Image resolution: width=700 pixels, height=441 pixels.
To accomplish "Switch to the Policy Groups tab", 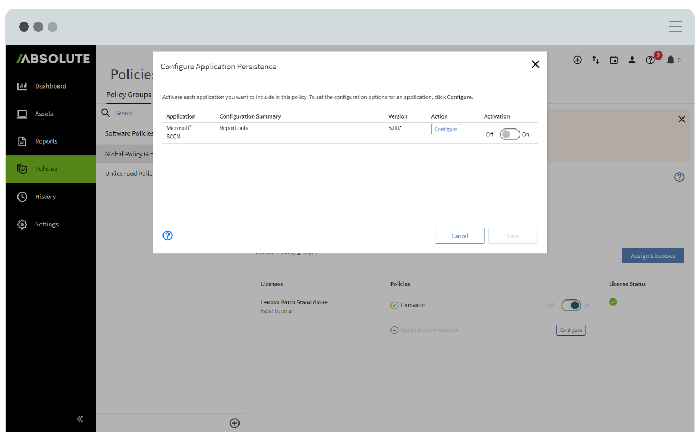I will tap(129, 95).
